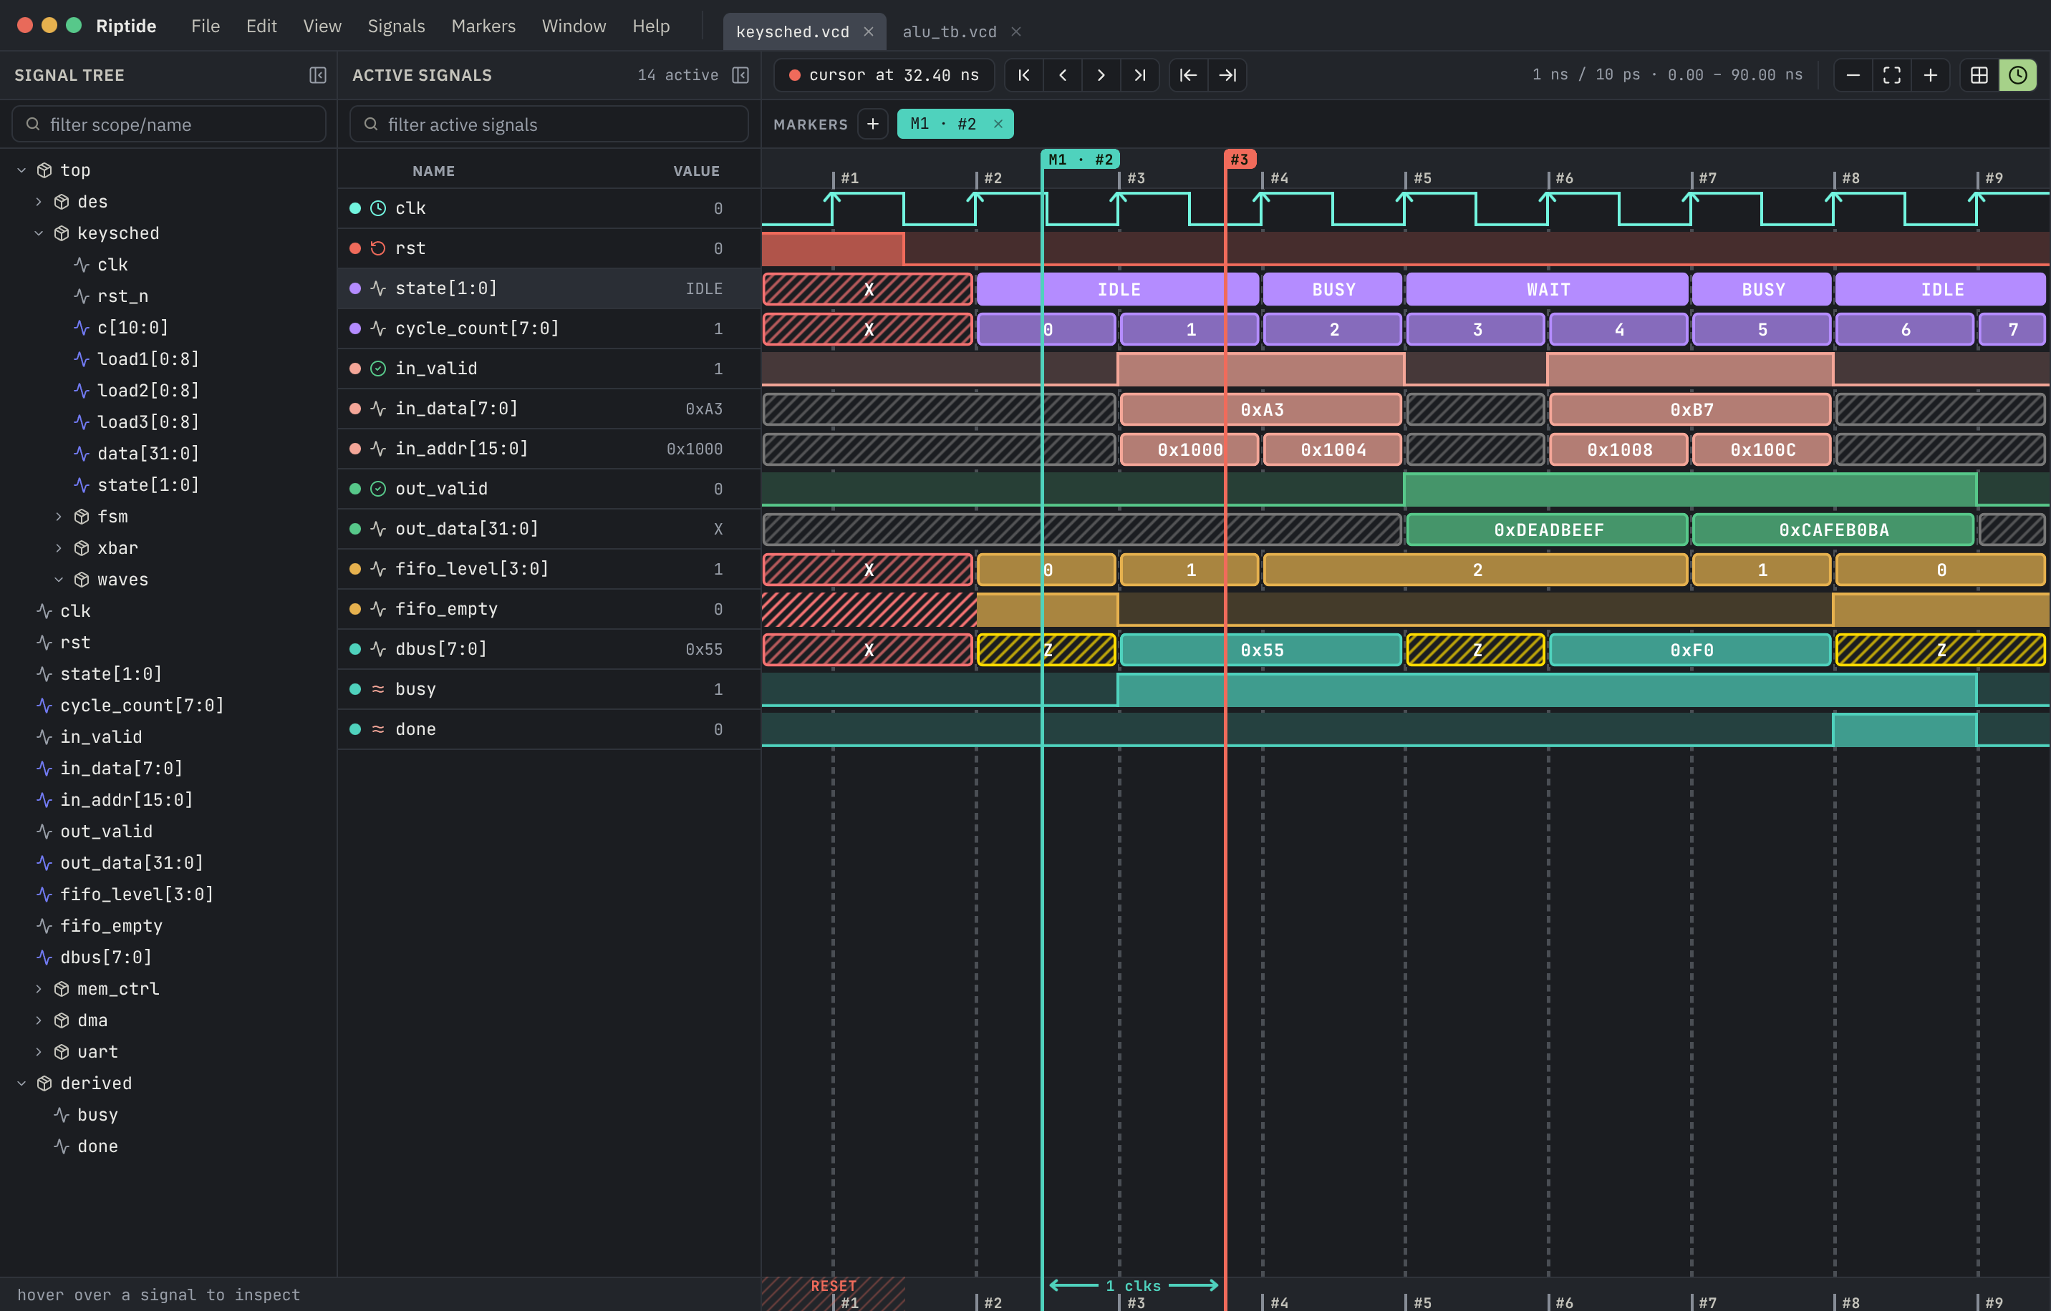Open the Markers menu
Screen dimensions: 2051x1311
(x=483, y=26)
